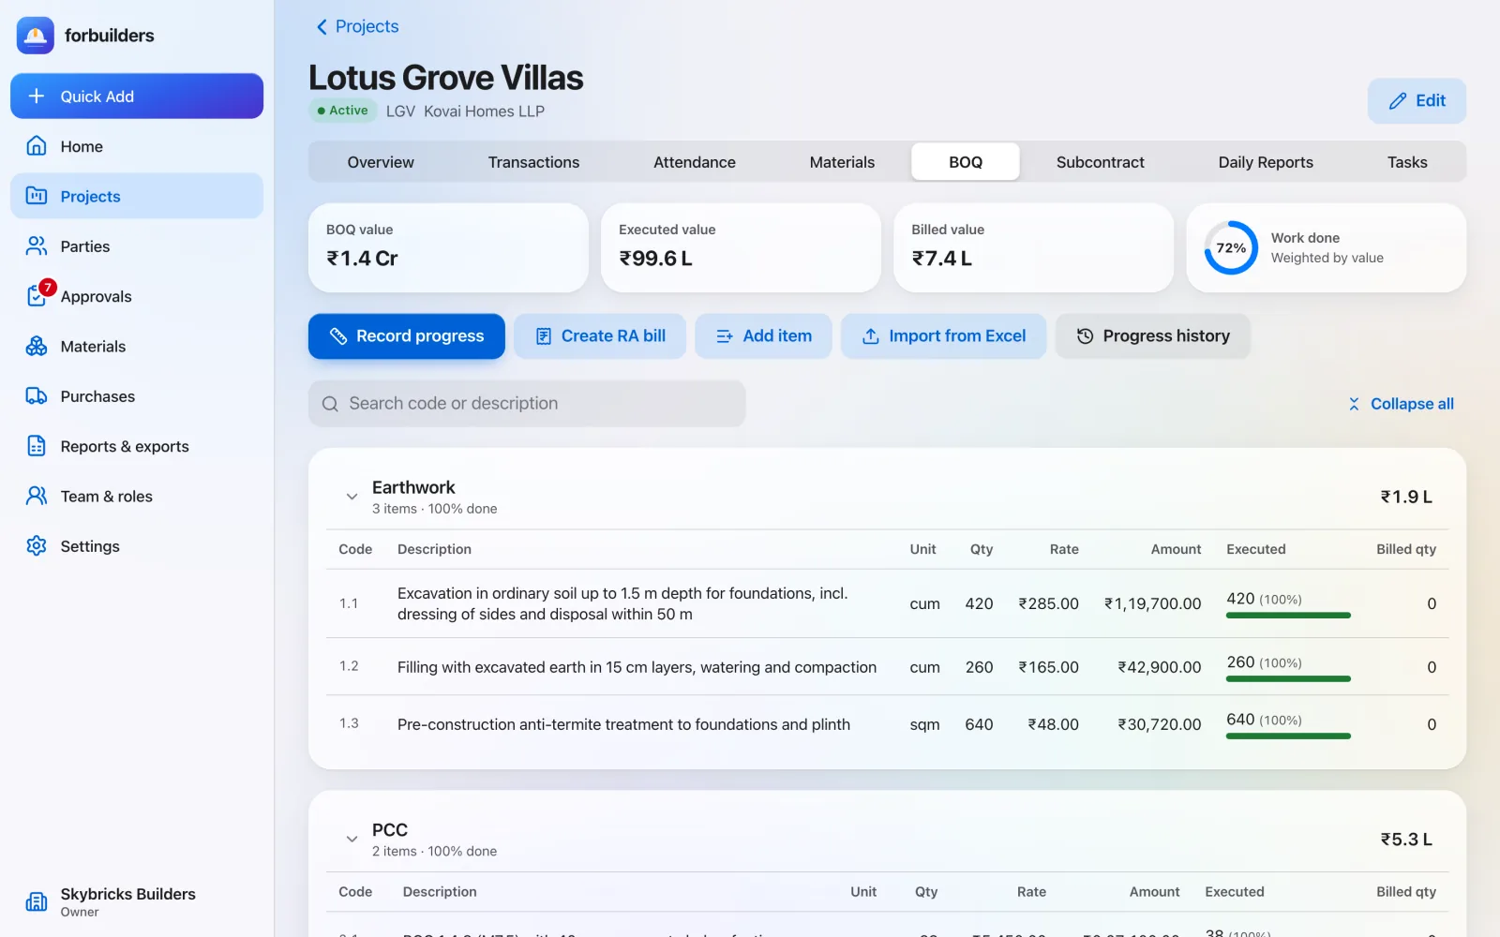This screenshot has height=937, width=1500.
Task: Click the Team & roles person icon
Action: pos(37,496)
